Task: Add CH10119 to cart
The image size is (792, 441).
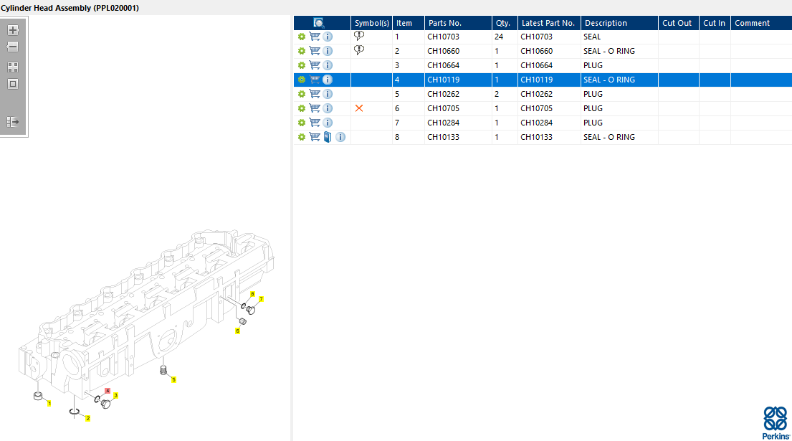Action: pyautogui.click(x=315, y=80)
